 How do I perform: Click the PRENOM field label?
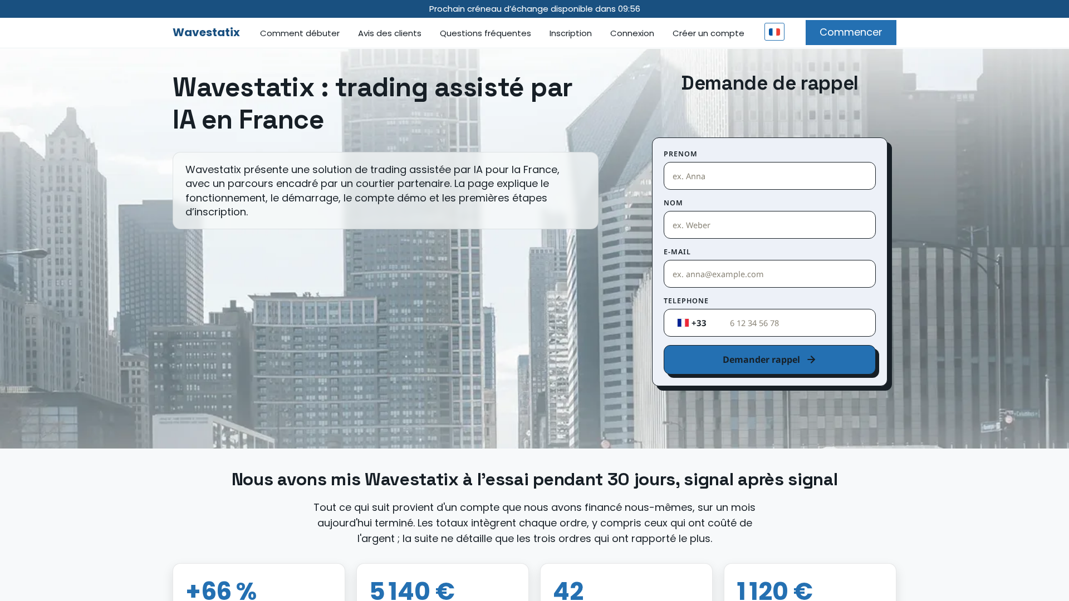[680, 154]
